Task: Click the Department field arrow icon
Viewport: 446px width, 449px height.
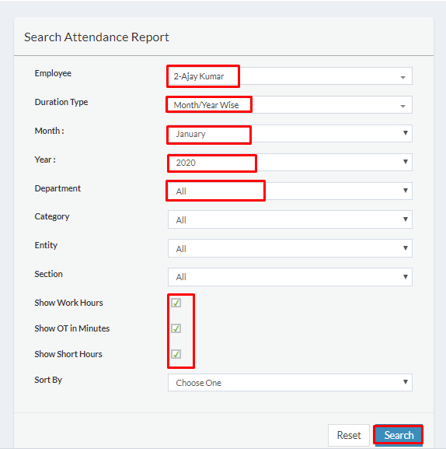Action: point(405,191)
